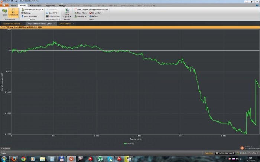Image resolution: width=260 pixels, height=162 pixels.
Task: Click the taskbar clock
Action: (x=250, y=159)
